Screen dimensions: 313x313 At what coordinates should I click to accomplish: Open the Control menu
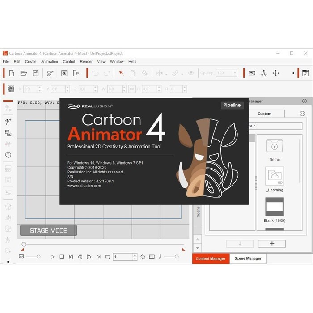click(69, 62)
